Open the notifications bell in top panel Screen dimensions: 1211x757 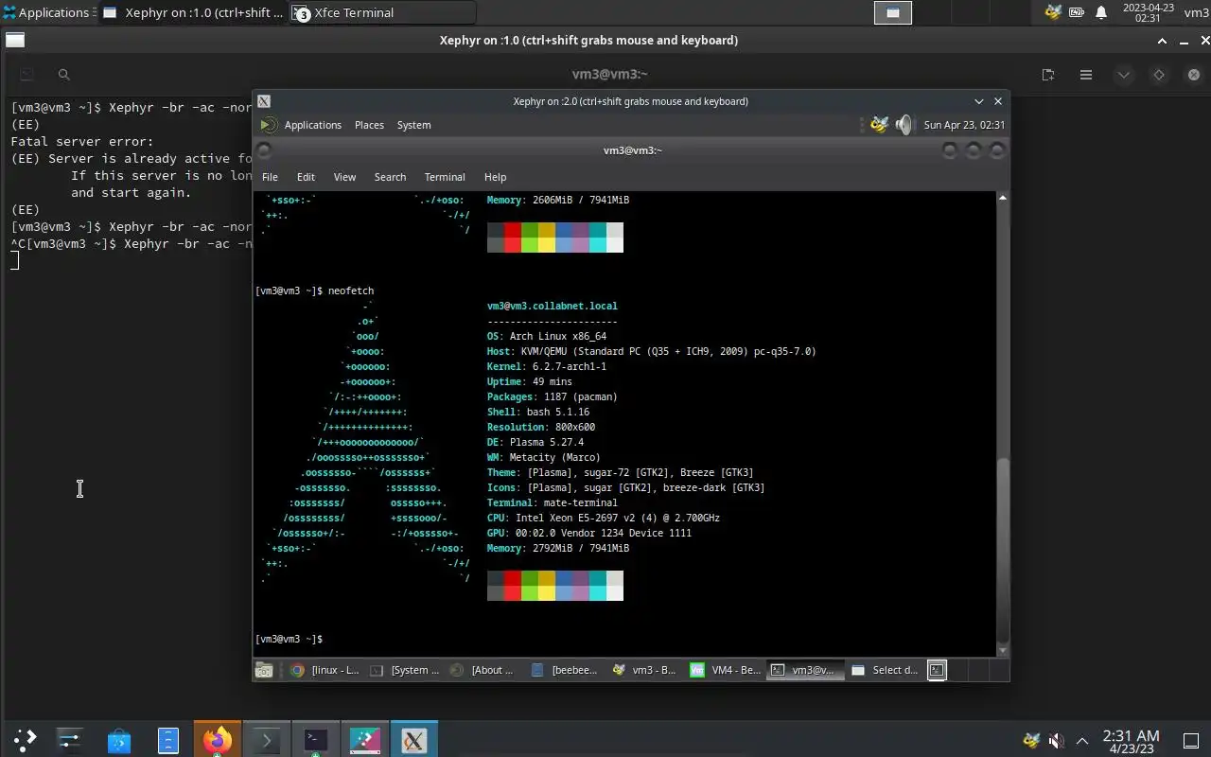1101,12
